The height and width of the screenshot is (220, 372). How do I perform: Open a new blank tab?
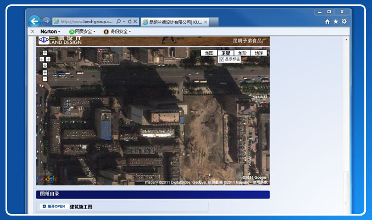click(x=214, y=22)
